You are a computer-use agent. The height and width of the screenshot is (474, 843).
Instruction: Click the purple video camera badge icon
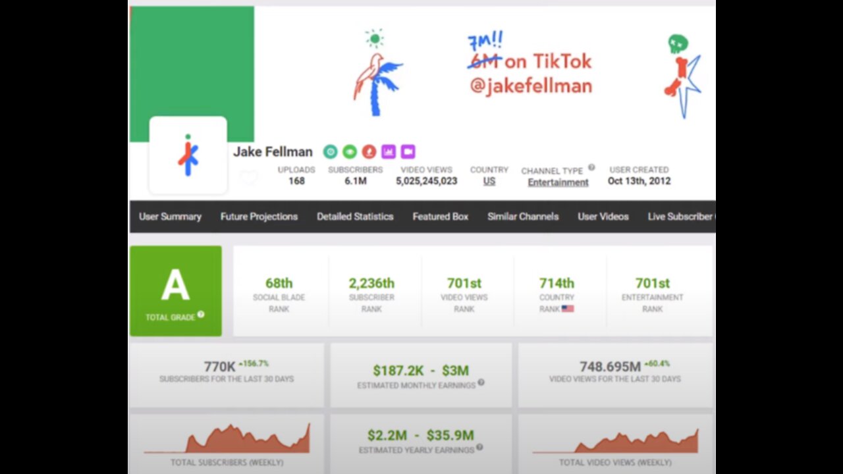[x=408, y=152]
